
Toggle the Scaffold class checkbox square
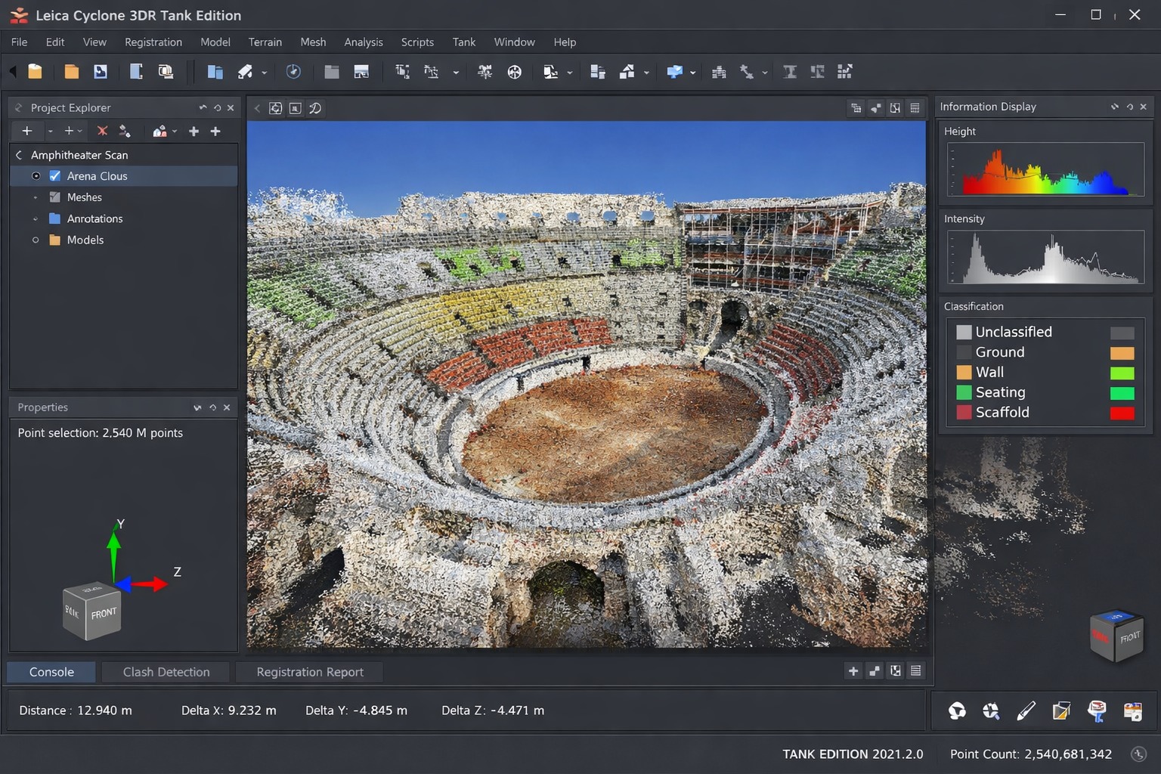964,412
